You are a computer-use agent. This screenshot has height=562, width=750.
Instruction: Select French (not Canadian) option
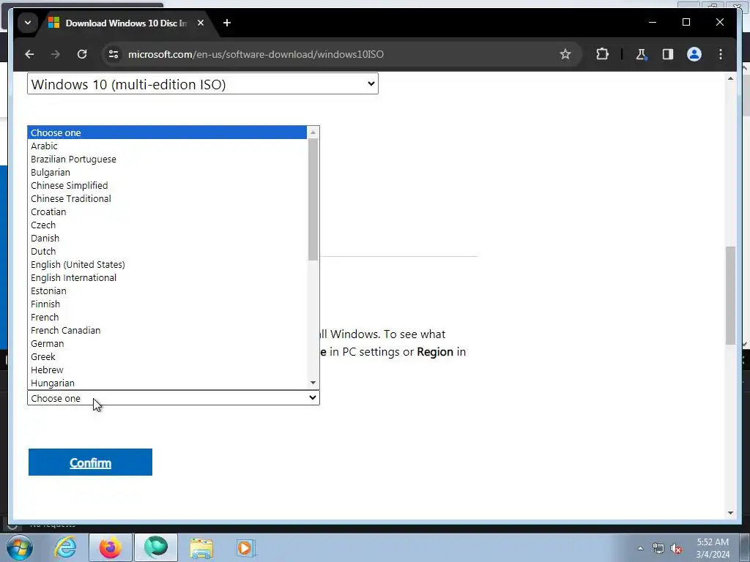click(x=167, y=318)
